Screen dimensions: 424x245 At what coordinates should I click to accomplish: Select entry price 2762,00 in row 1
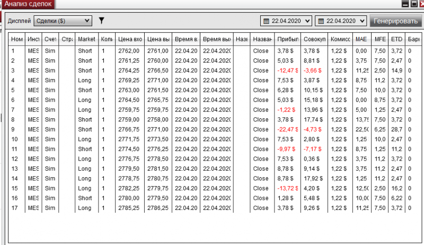(129, 51)
